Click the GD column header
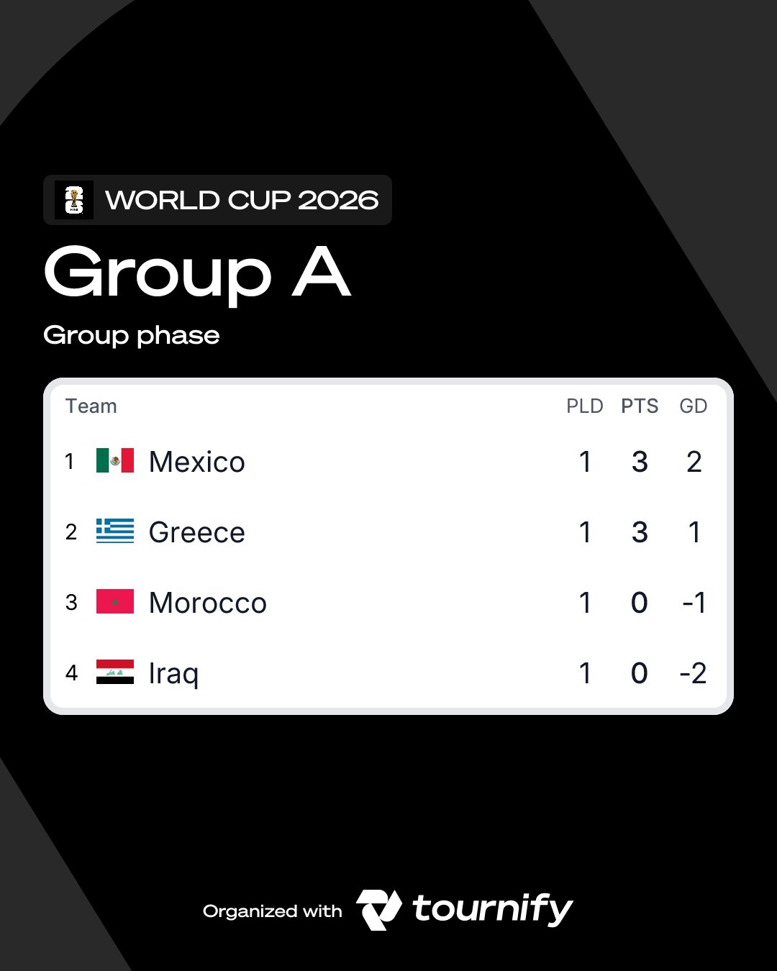The width and height of the screenshot is (777, 971). pos(694,406)
